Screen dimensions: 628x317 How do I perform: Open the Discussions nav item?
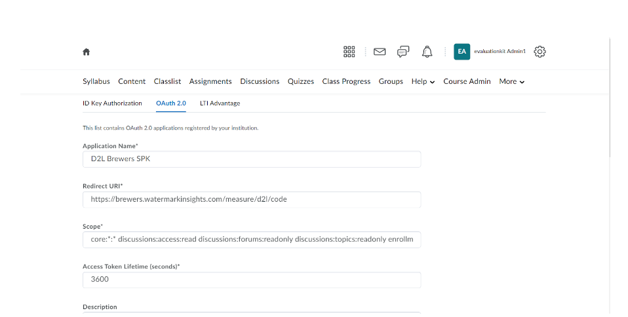click(x=260, y=81)
